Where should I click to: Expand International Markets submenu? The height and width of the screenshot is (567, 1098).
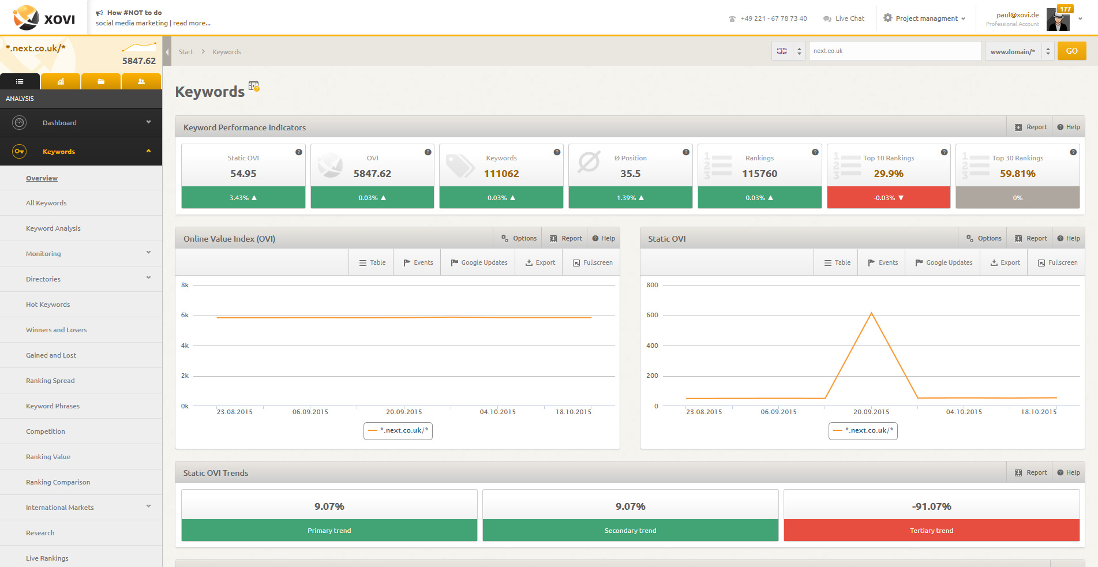point(148,506)
